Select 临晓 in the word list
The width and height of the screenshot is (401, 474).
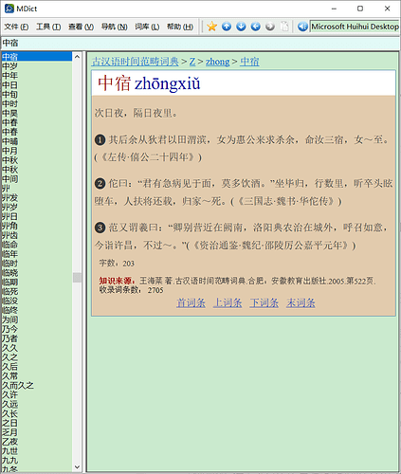point(37,272)
